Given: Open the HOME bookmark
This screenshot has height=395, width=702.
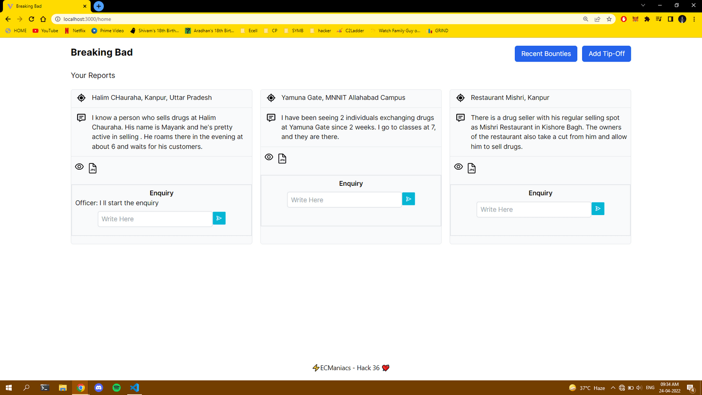Looking at the screenshot, I should click(16, 31).
